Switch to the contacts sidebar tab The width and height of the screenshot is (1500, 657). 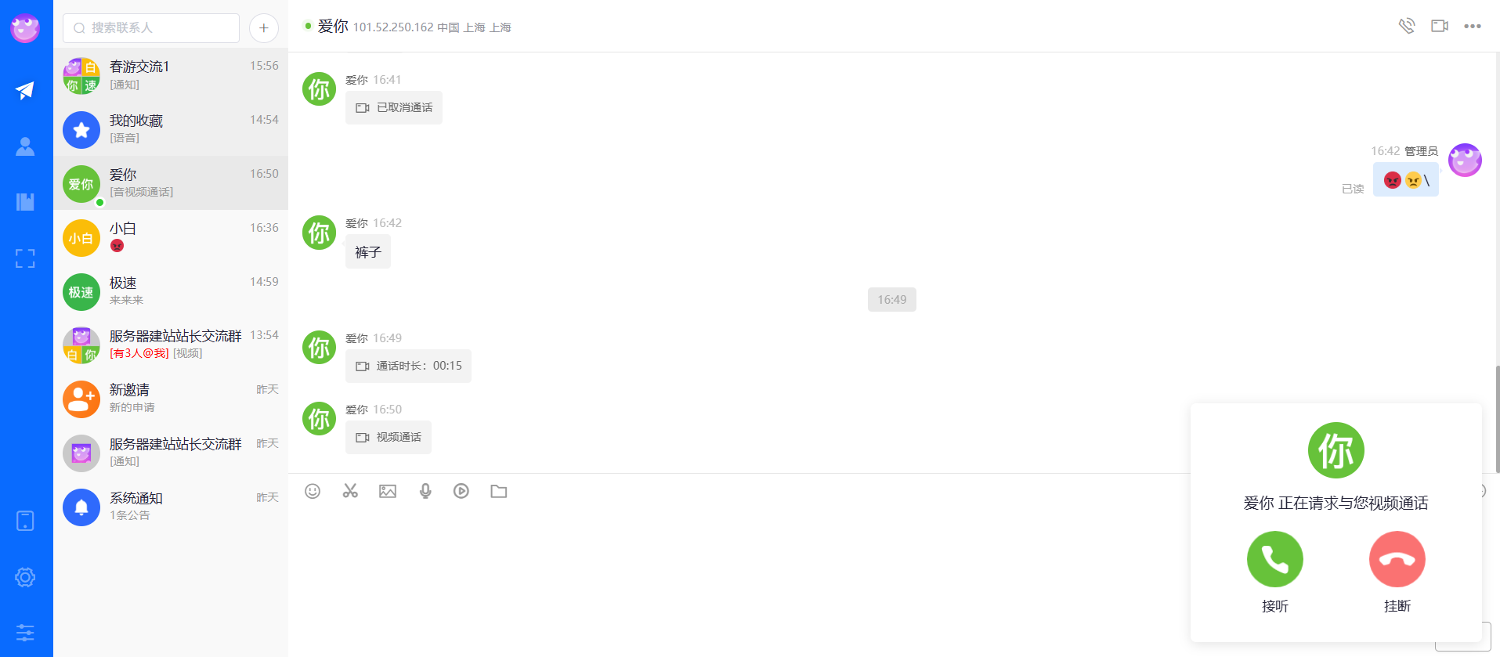(25, 146)
